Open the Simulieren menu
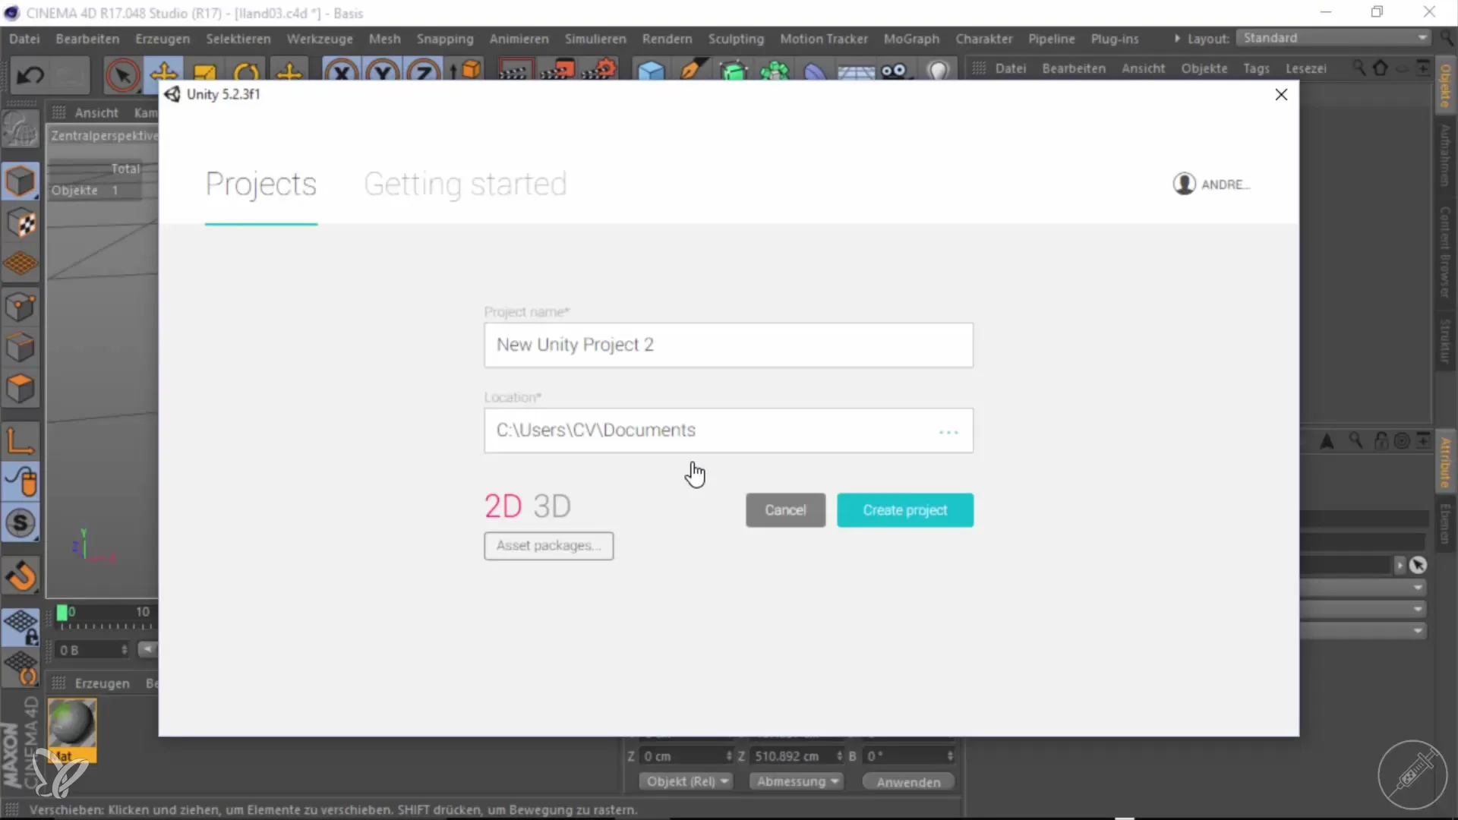The image size is (1458, 820). click(595, 39)
